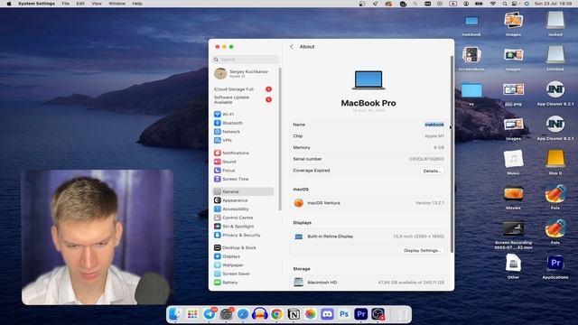The width and height of the screenshot is (578, 325).
Task: Open Sergey Kuchkanov Apple ID profile
Action: 243,74
